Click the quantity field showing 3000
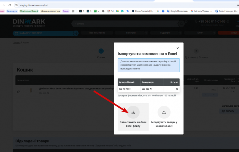The height and width of the screenshot is (152, 239). tap(210, 90)
